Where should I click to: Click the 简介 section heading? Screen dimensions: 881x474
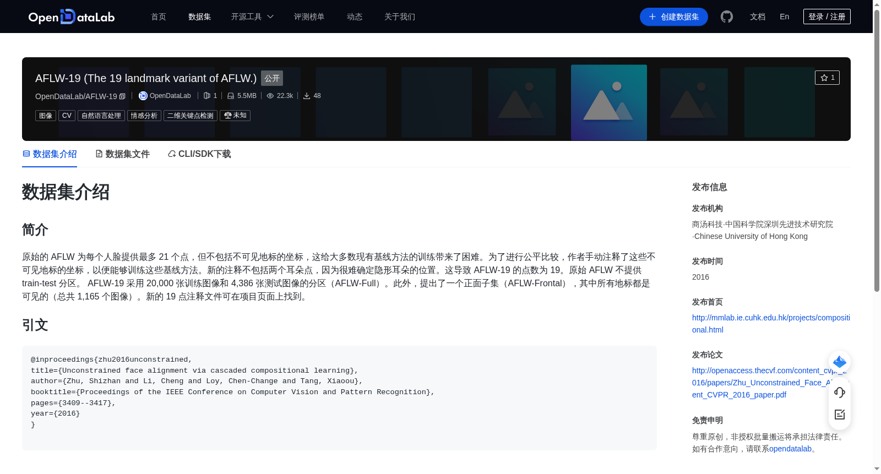(35, 230)
